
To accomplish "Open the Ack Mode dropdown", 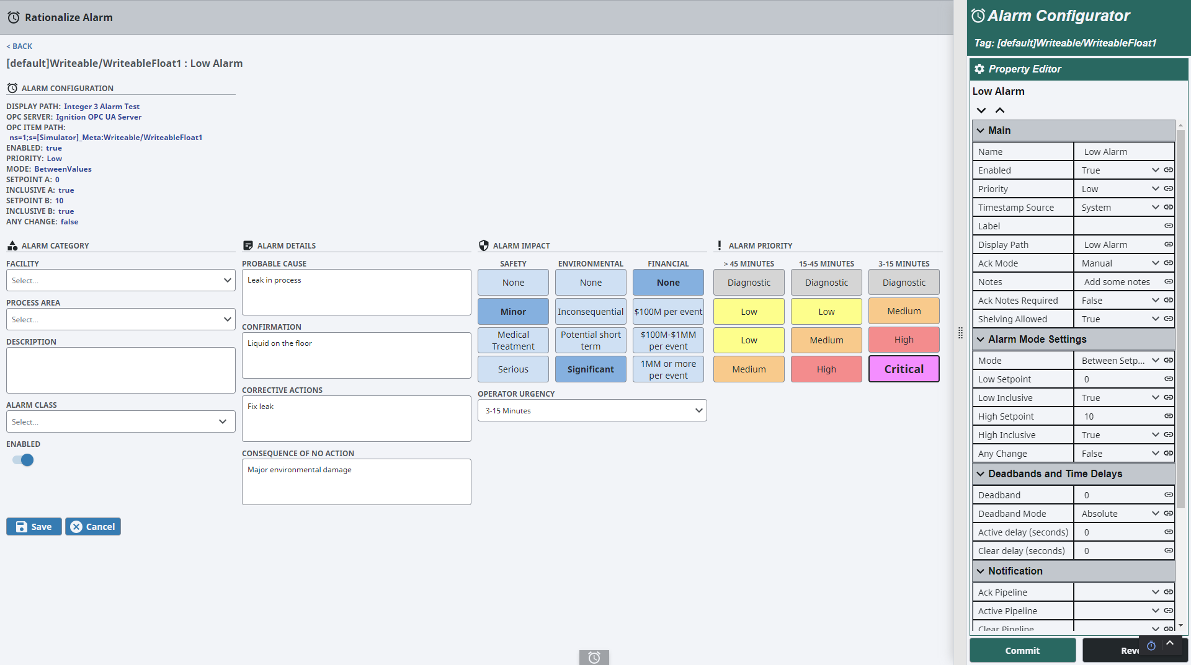I will pyautogui.click(x=1119, y=263).
